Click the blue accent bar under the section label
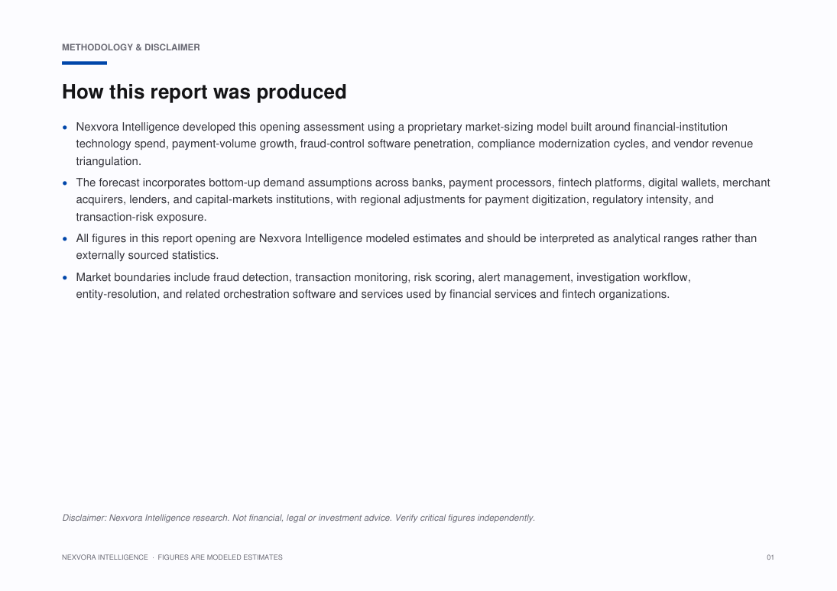837x591 pixels. click(84, 63)
